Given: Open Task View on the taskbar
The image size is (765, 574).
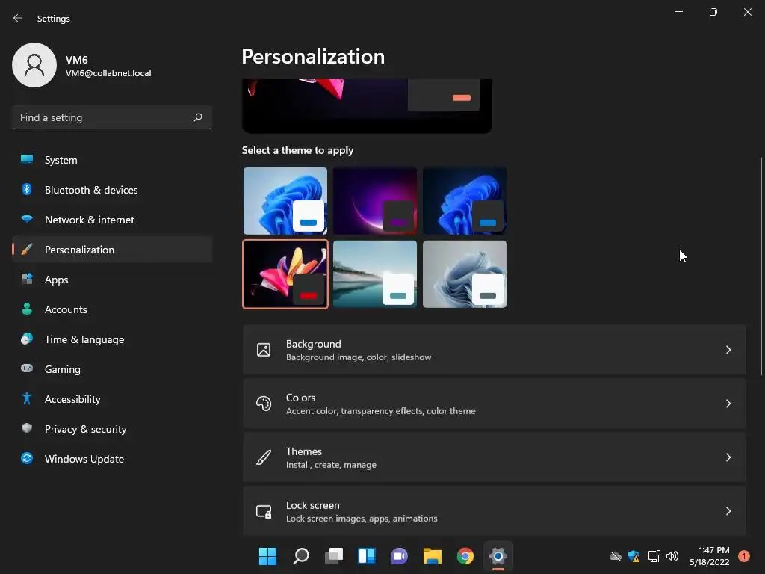Looking at the screenshot, I should pyautogui.click(x=334, y=556).
